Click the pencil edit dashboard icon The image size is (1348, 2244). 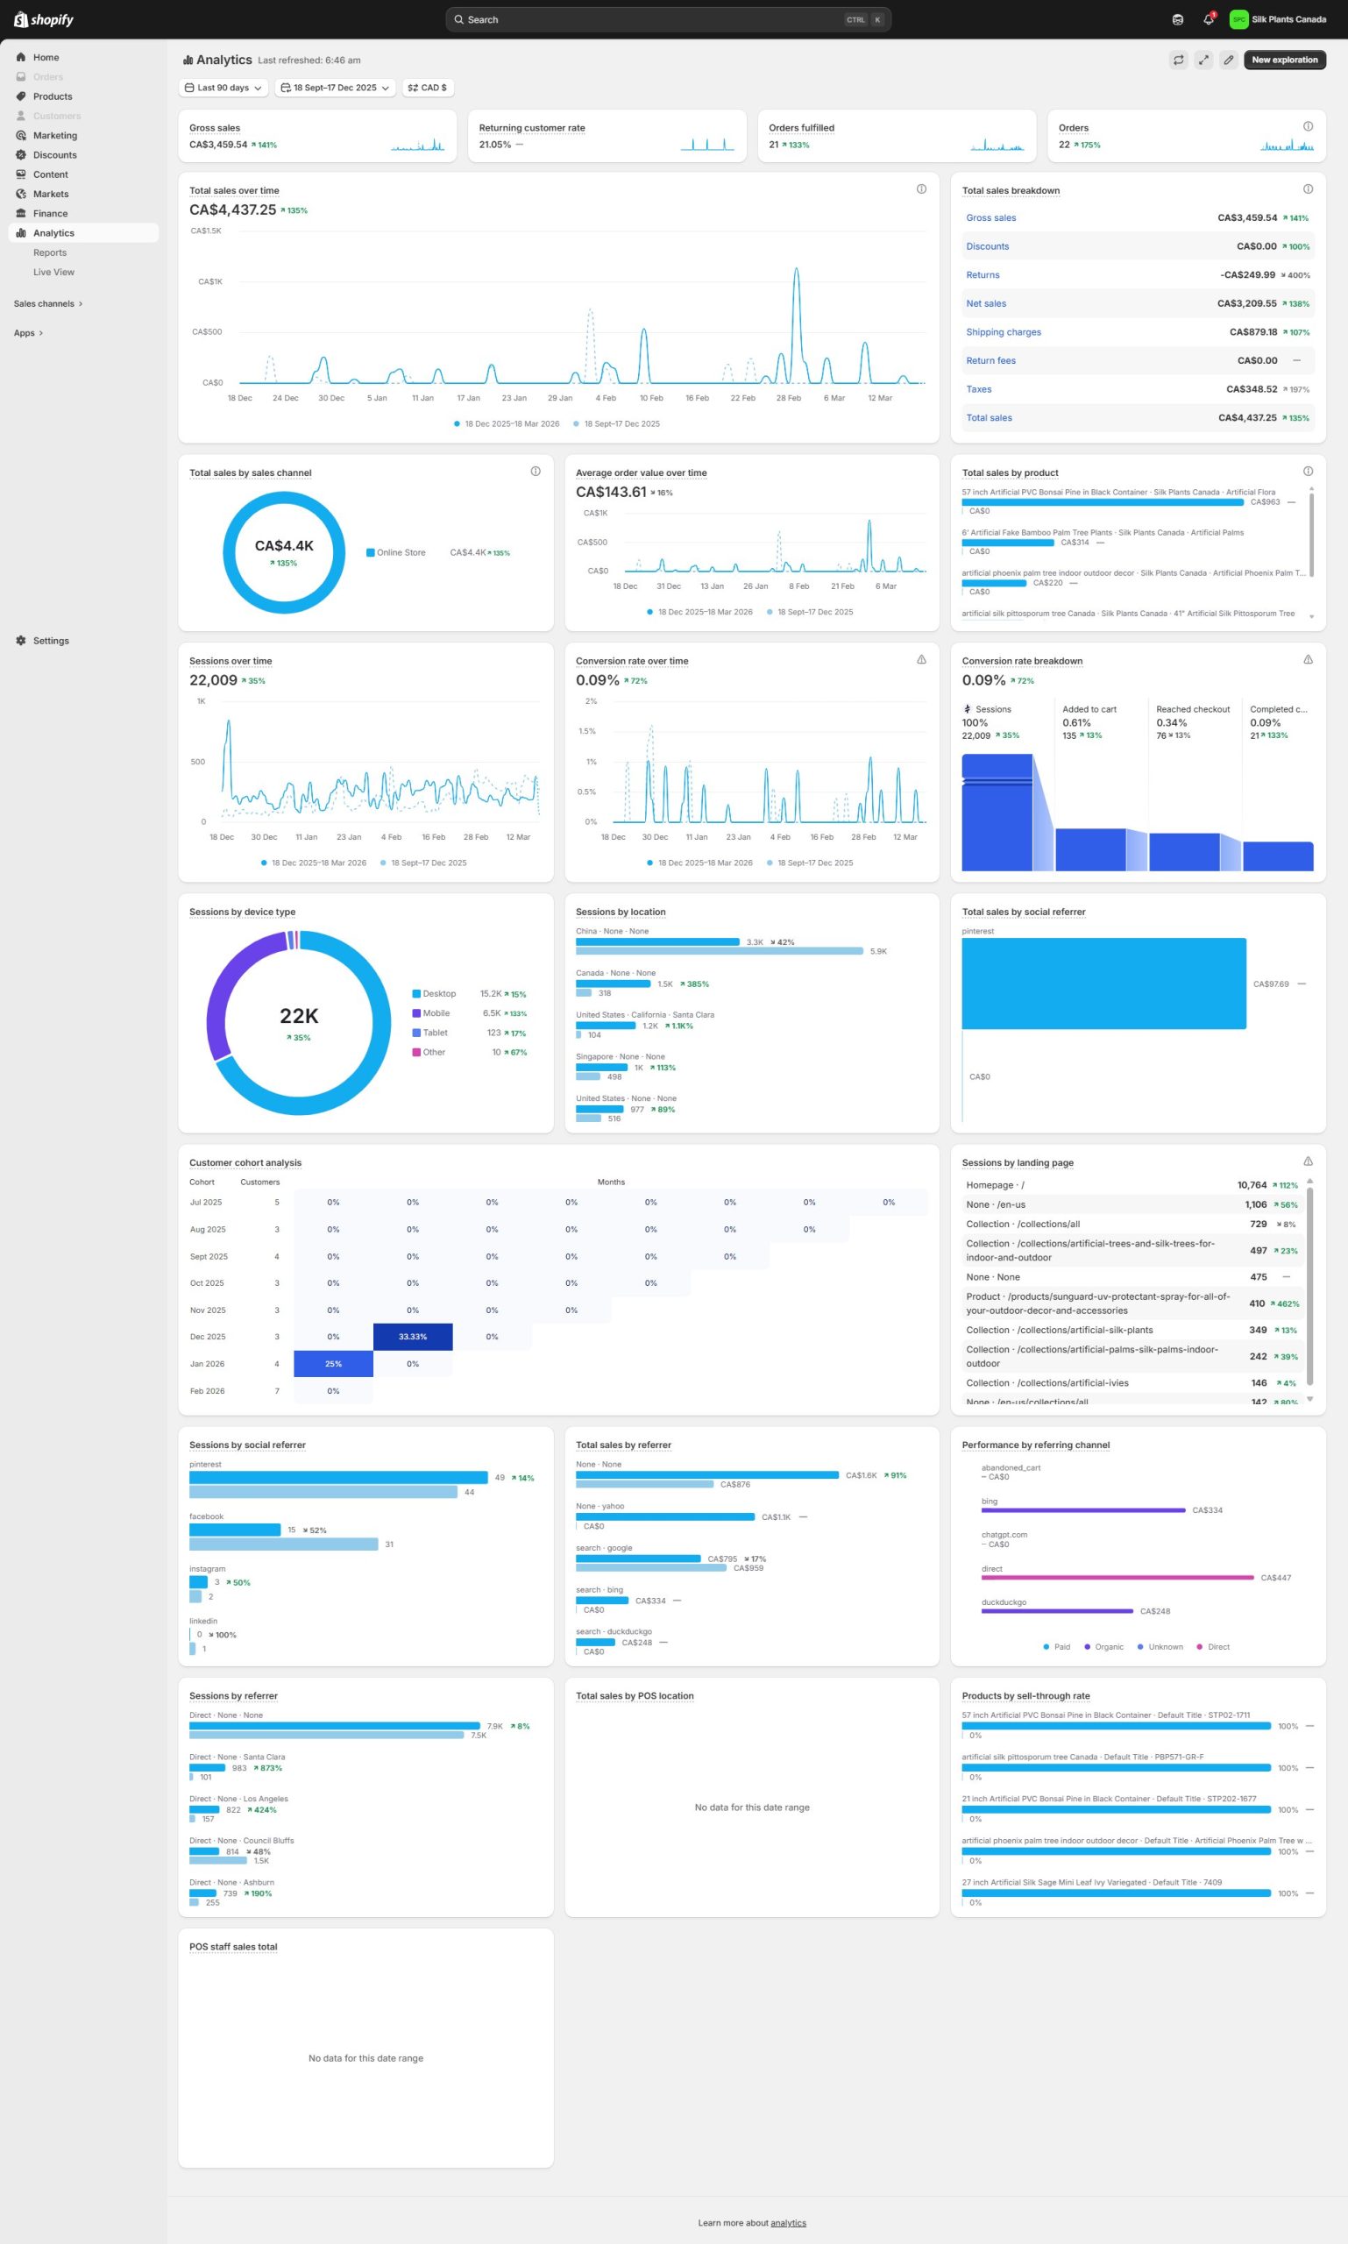click(1228, 60)
